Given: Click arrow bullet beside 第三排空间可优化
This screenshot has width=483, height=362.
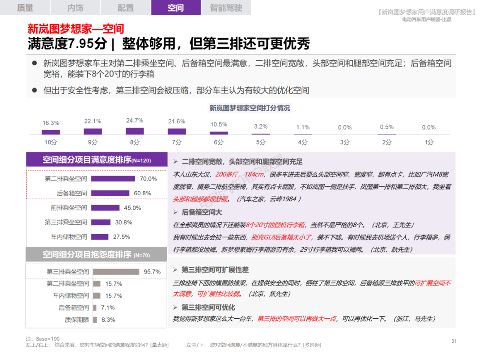Looking at the screenshot, I should coord(176,307).
